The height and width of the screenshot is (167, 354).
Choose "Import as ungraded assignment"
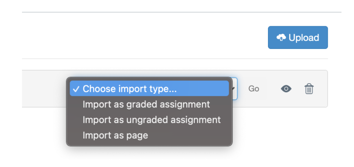click(x=152, y=120)
